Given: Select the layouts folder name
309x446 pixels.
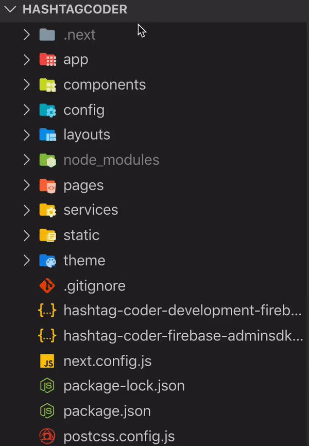Looking at the screenshot, I should tap(87, 135).
